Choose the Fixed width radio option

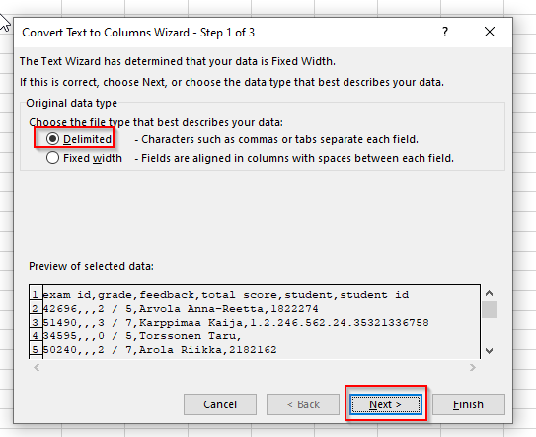point(52,158)
